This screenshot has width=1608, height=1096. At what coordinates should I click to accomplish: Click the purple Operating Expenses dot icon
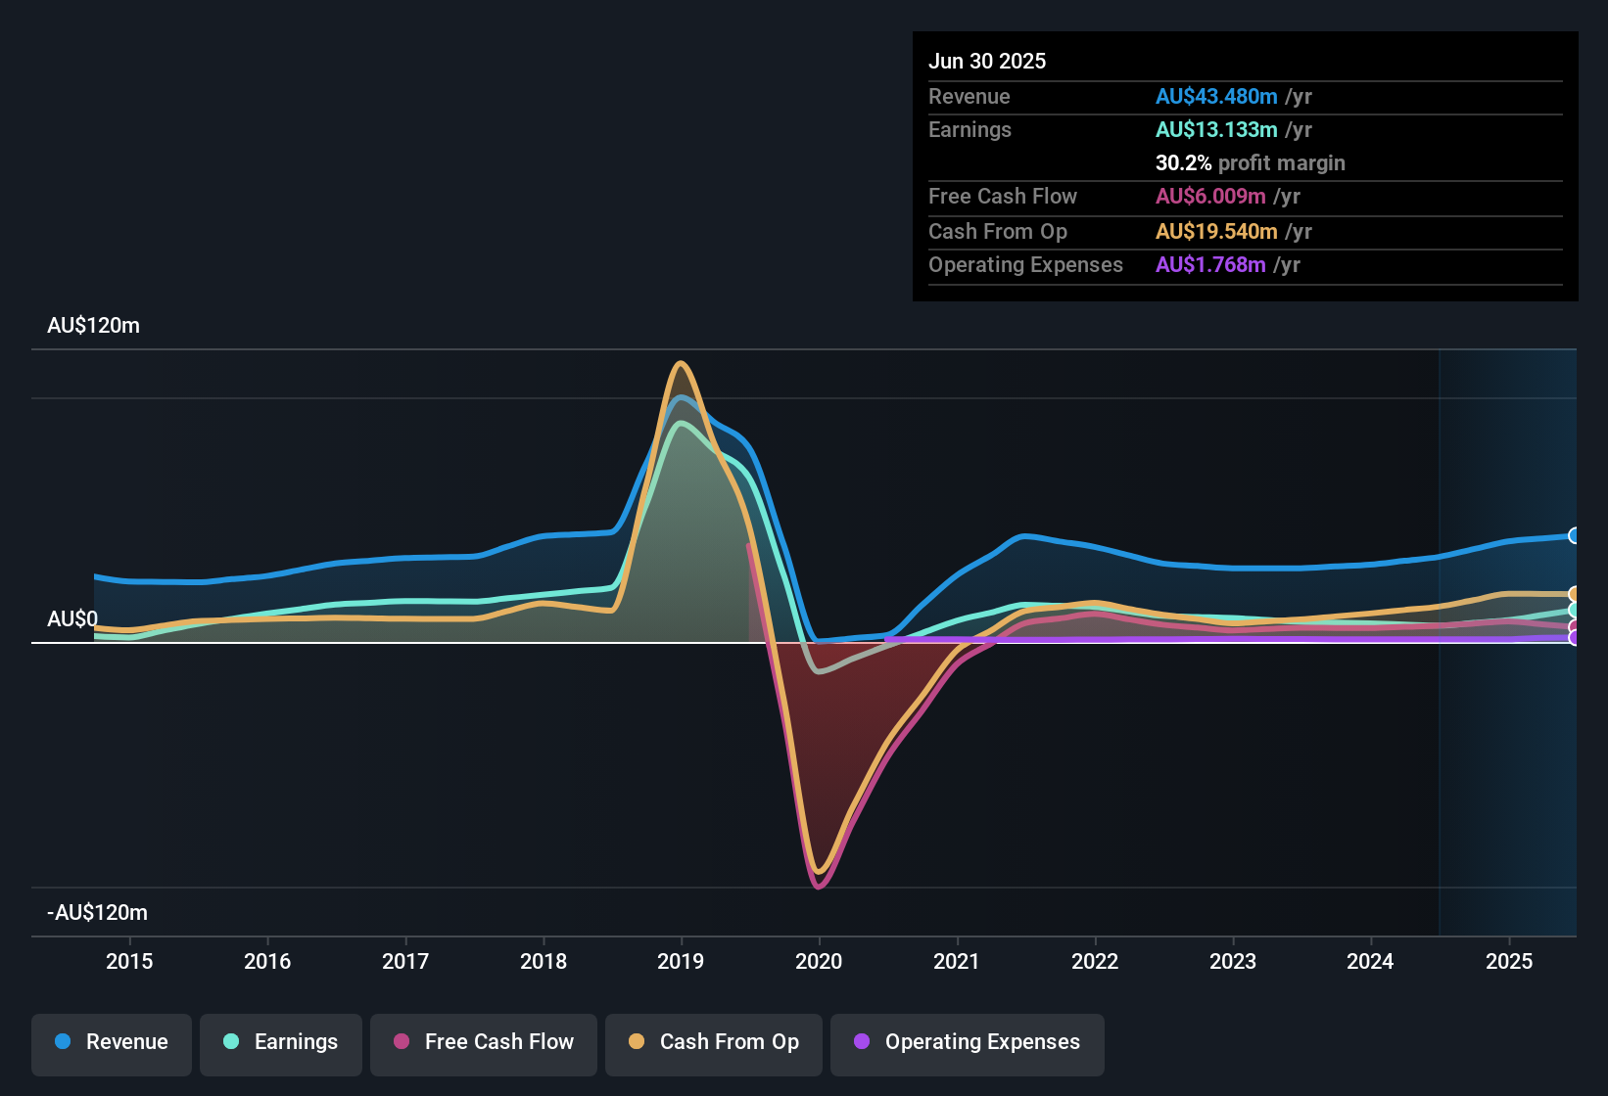[863, 1042]
